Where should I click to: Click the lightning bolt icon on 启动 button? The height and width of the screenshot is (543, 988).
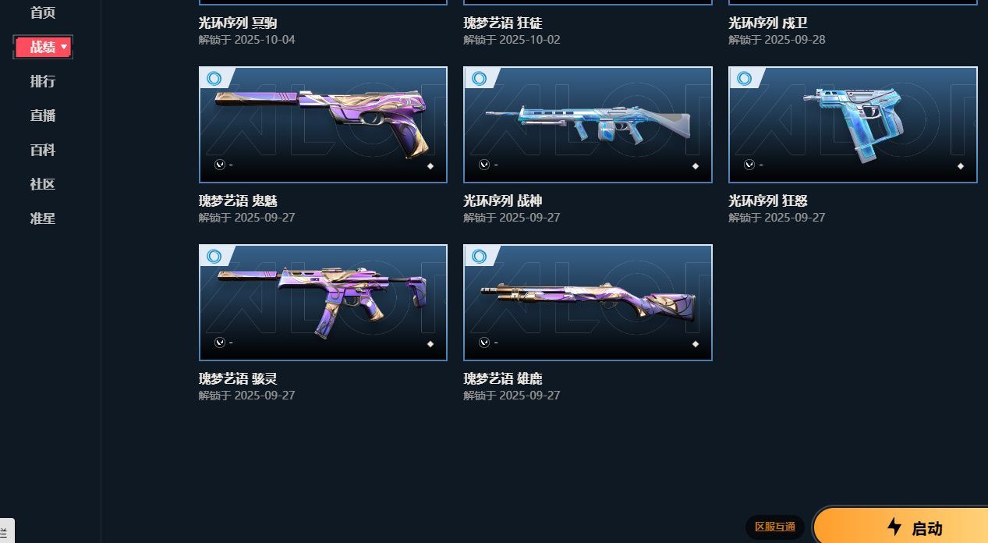894,527
